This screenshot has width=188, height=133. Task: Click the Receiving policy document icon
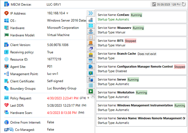(x=6, y=52)
